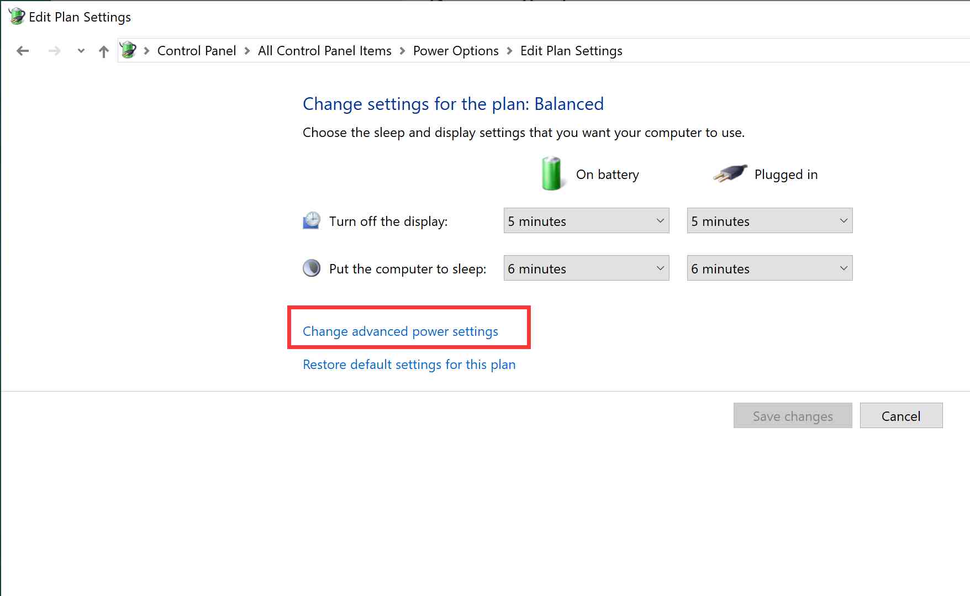Go up one level with the Up arrow
Image resolution: width=970 pixels, height=596 pixels.
coord(103,51)
